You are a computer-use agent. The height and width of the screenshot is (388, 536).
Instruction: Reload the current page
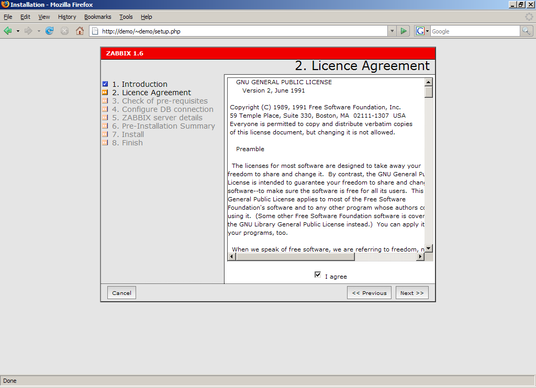click(x=50, y=31)
